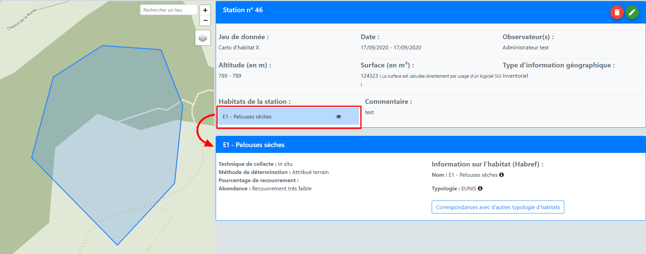
Task: Open Correspondances avec d'autres typologie d'habitats
Action: 498,207
